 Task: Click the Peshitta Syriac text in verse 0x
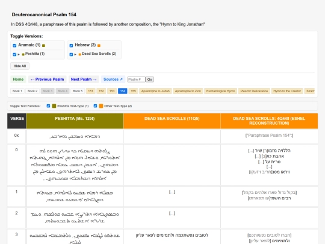(75, 137)
